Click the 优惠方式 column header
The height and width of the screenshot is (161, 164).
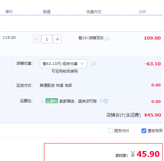(x=94, y=12)
